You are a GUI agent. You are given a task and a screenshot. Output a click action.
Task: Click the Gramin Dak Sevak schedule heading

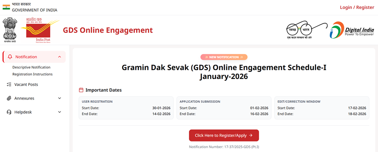coord(224,72)
